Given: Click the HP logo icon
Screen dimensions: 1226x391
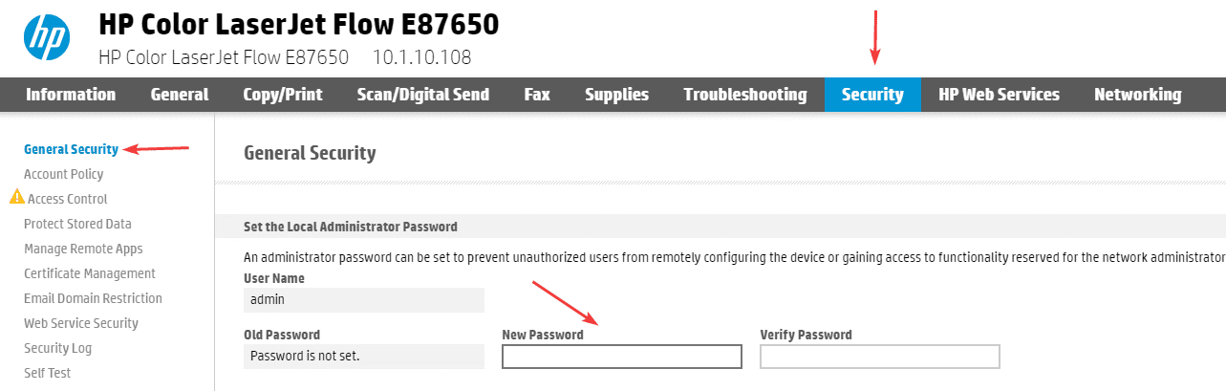Looking at the screenshot, I should (47, 37).
